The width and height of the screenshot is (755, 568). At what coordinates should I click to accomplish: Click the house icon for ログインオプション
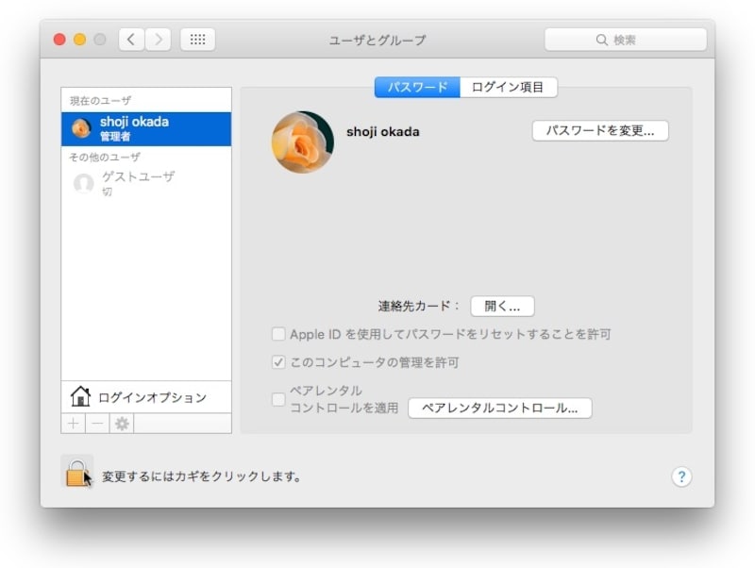coord(80,397)
